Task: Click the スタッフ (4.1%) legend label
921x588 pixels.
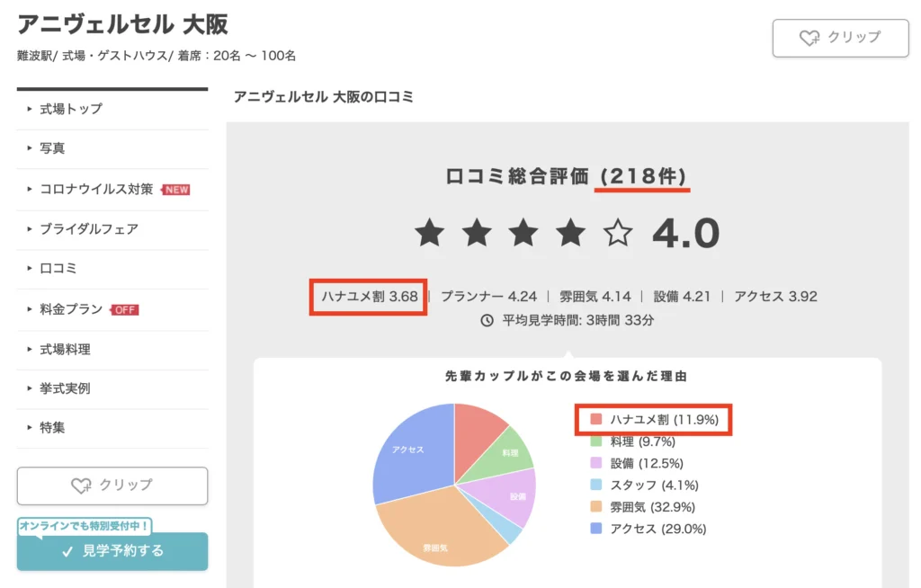Action: click(x=654, y=486)
